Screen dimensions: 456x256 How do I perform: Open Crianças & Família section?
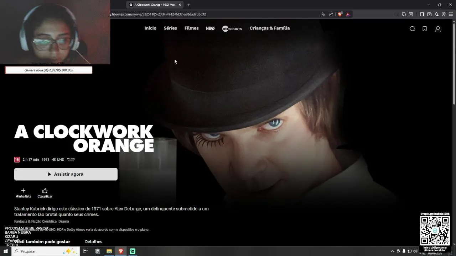270,28
